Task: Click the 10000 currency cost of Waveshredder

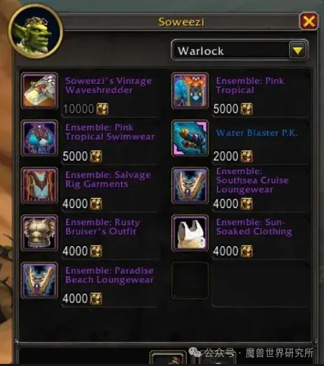Action: point(78,109)
